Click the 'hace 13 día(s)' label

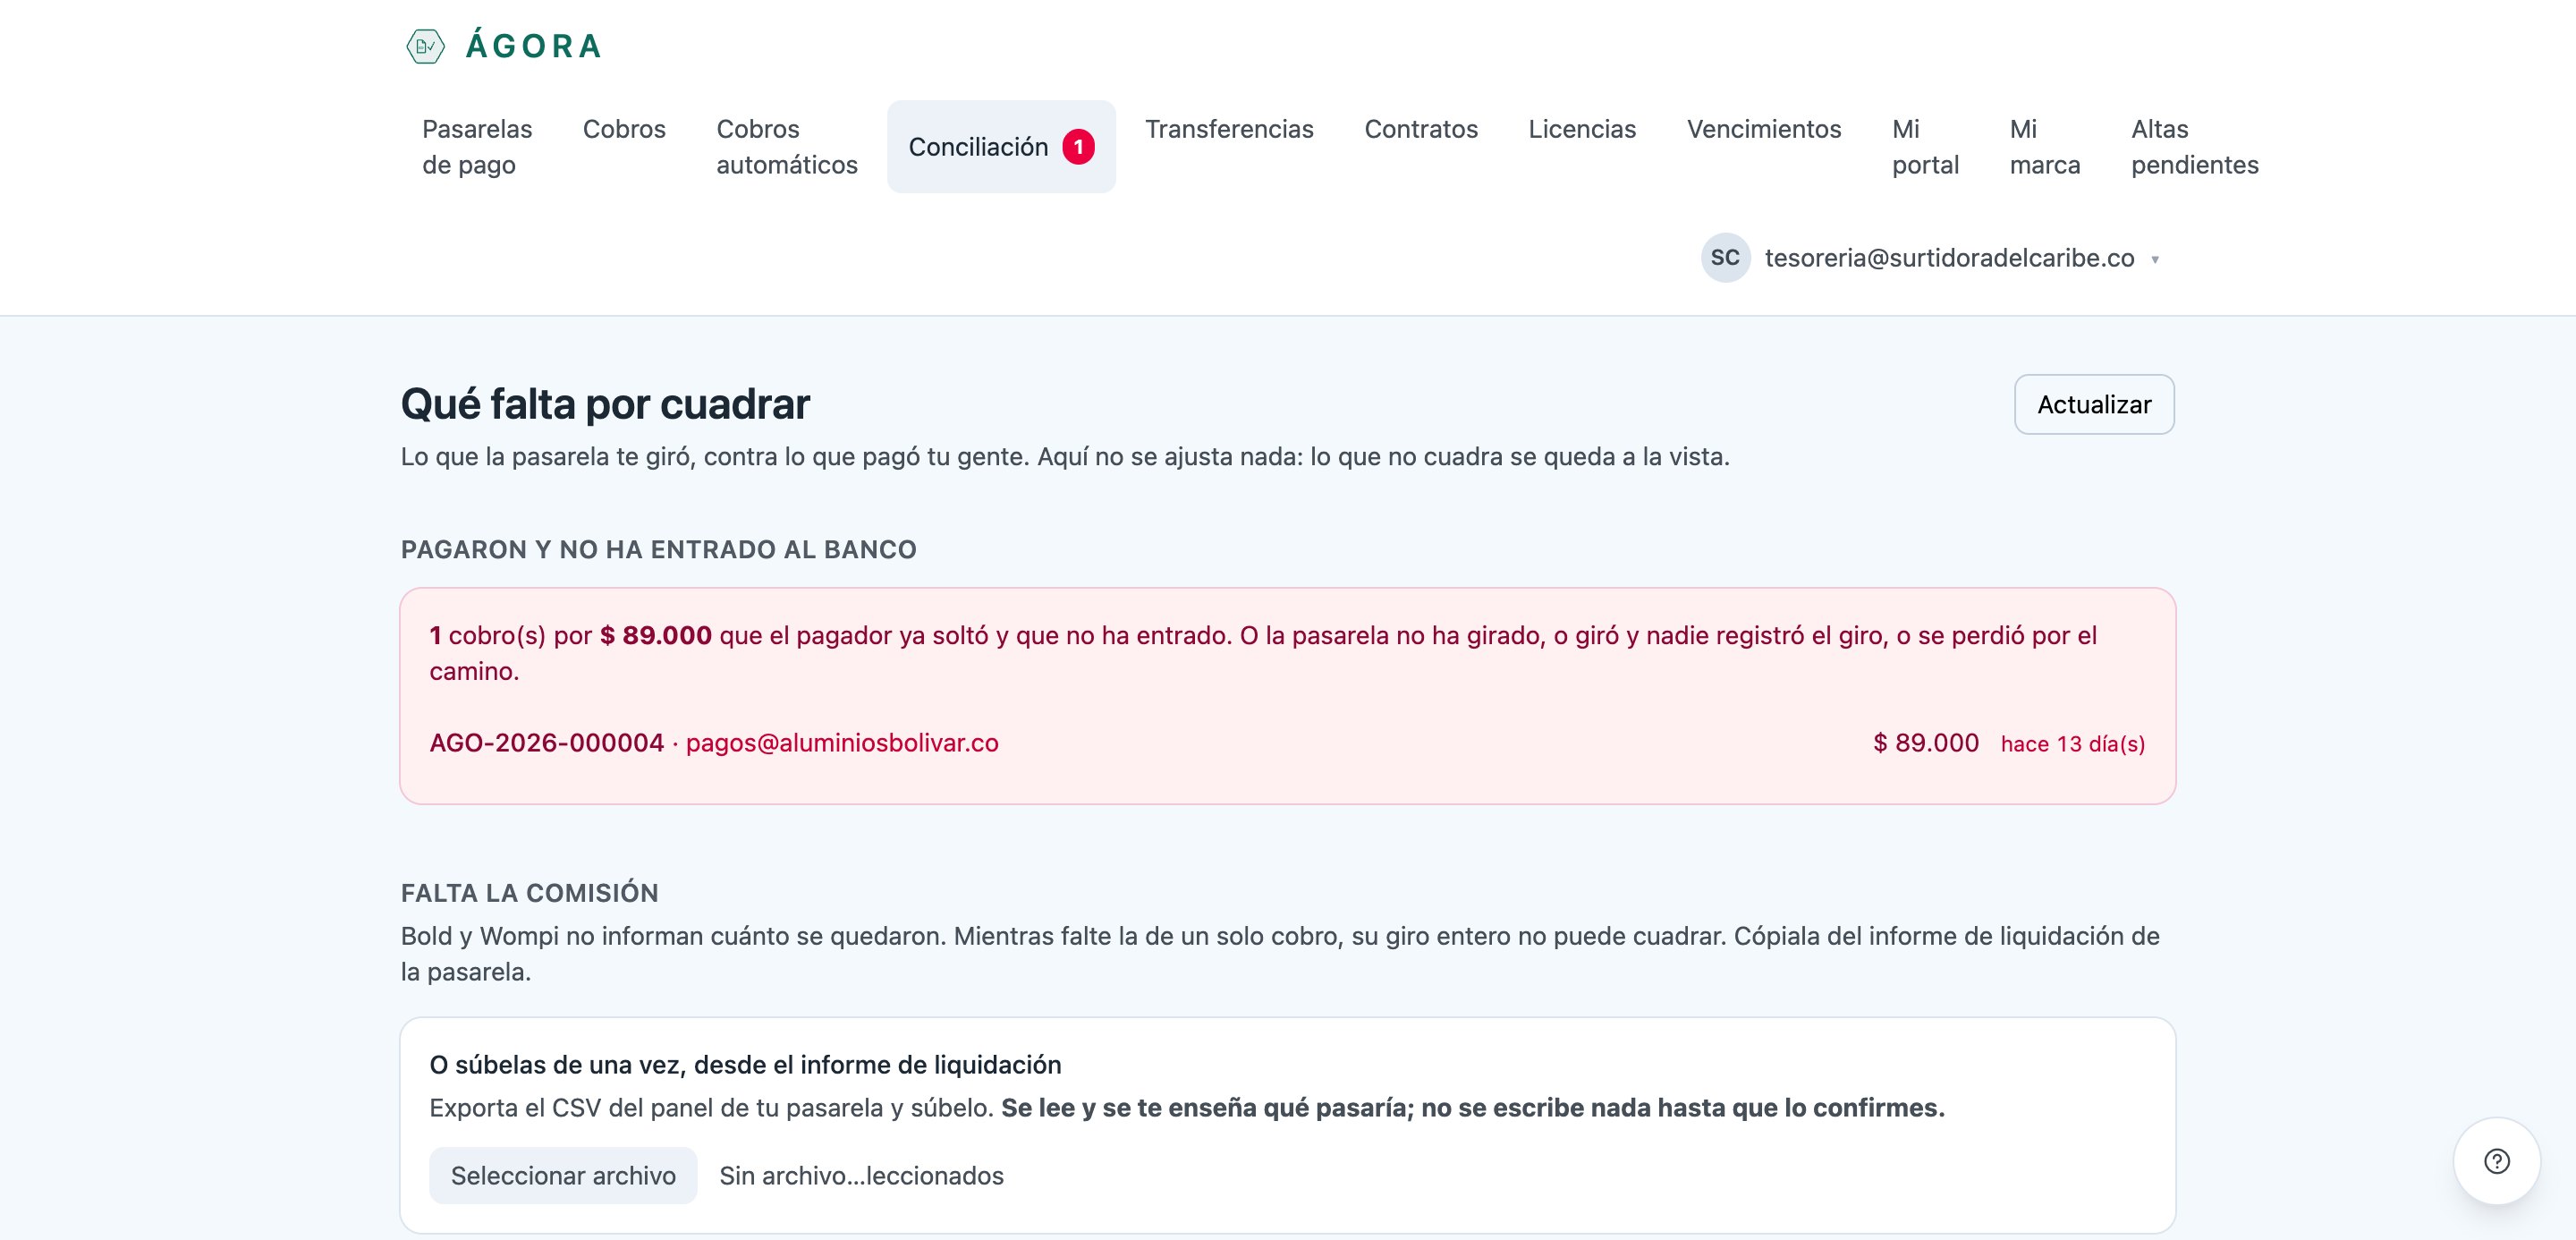[x=2072, y=744]
